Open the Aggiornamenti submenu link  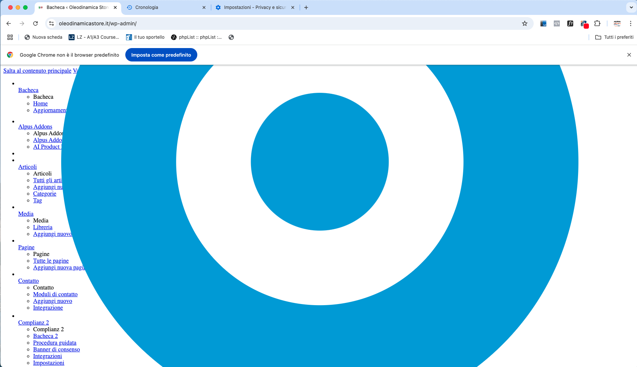coord(50,110)
